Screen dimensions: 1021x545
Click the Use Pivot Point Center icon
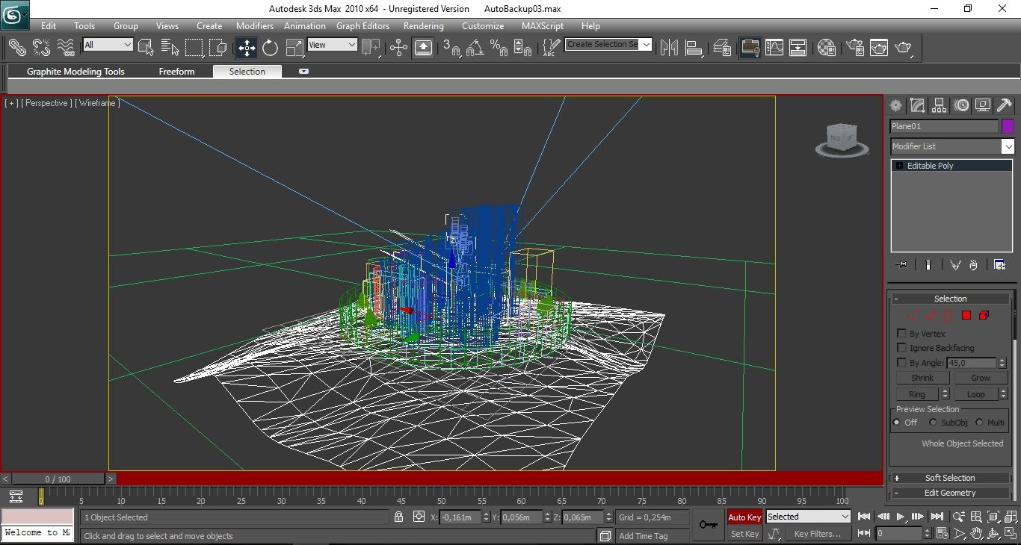(x=371, y=48)
